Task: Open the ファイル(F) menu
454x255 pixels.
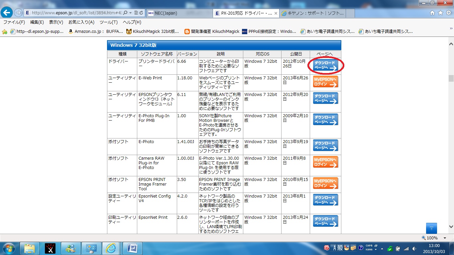Action: (14, 22)
